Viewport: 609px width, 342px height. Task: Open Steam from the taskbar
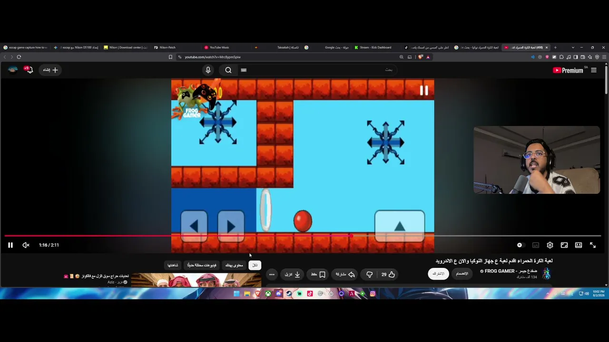coord(289,294)
